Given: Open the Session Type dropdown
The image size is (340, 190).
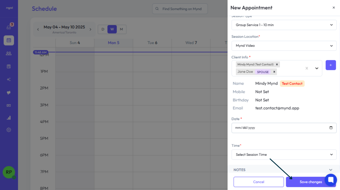Looking at the screenshot, I should coord(284,25).
